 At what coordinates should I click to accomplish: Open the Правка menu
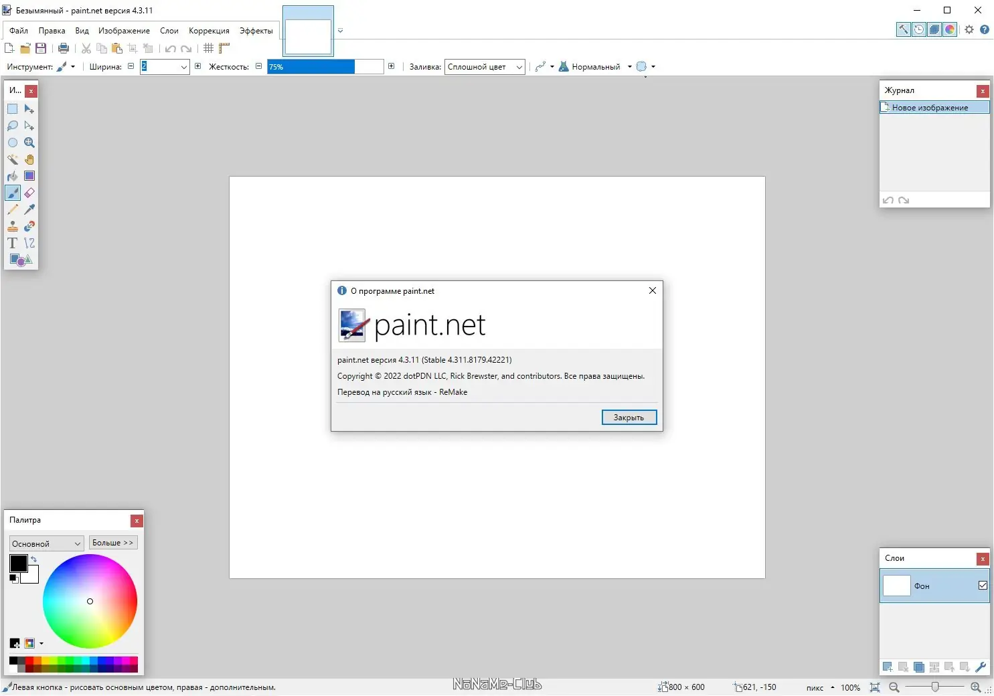tap(52, 31)
